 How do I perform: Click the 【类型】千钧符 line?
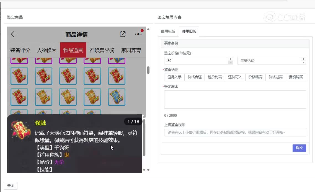point(52,148)
